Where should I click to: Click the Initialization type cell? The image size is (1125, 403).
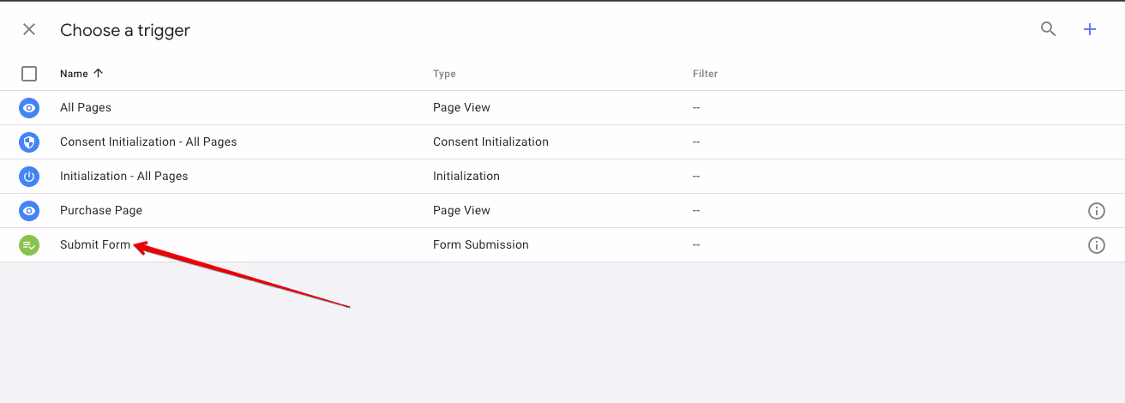tap(466, 176)
